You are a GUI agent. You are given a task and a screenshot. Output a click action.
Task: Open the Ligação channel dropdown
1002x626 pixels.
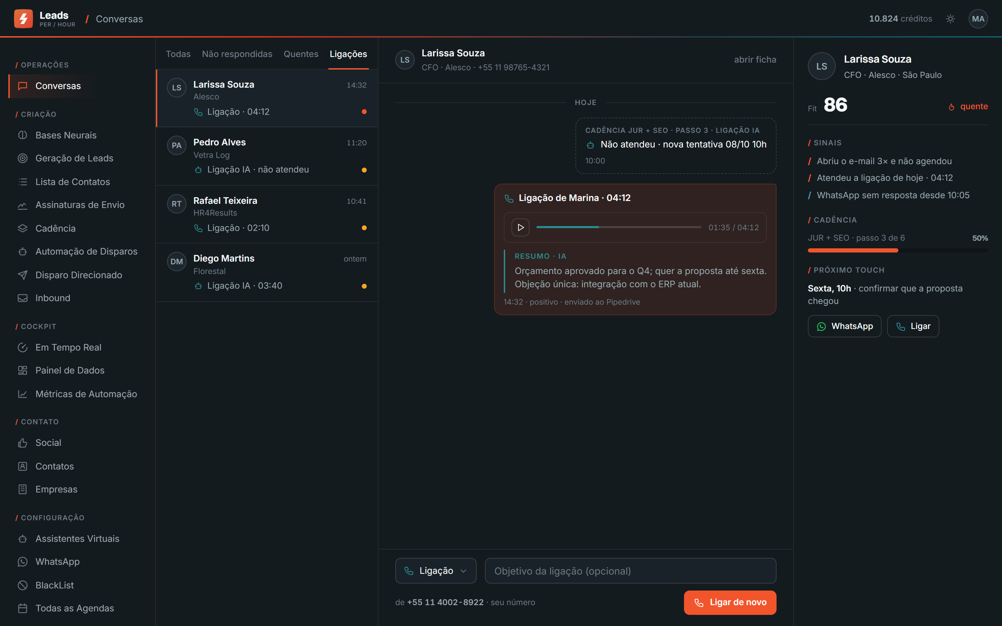(436, 570)
